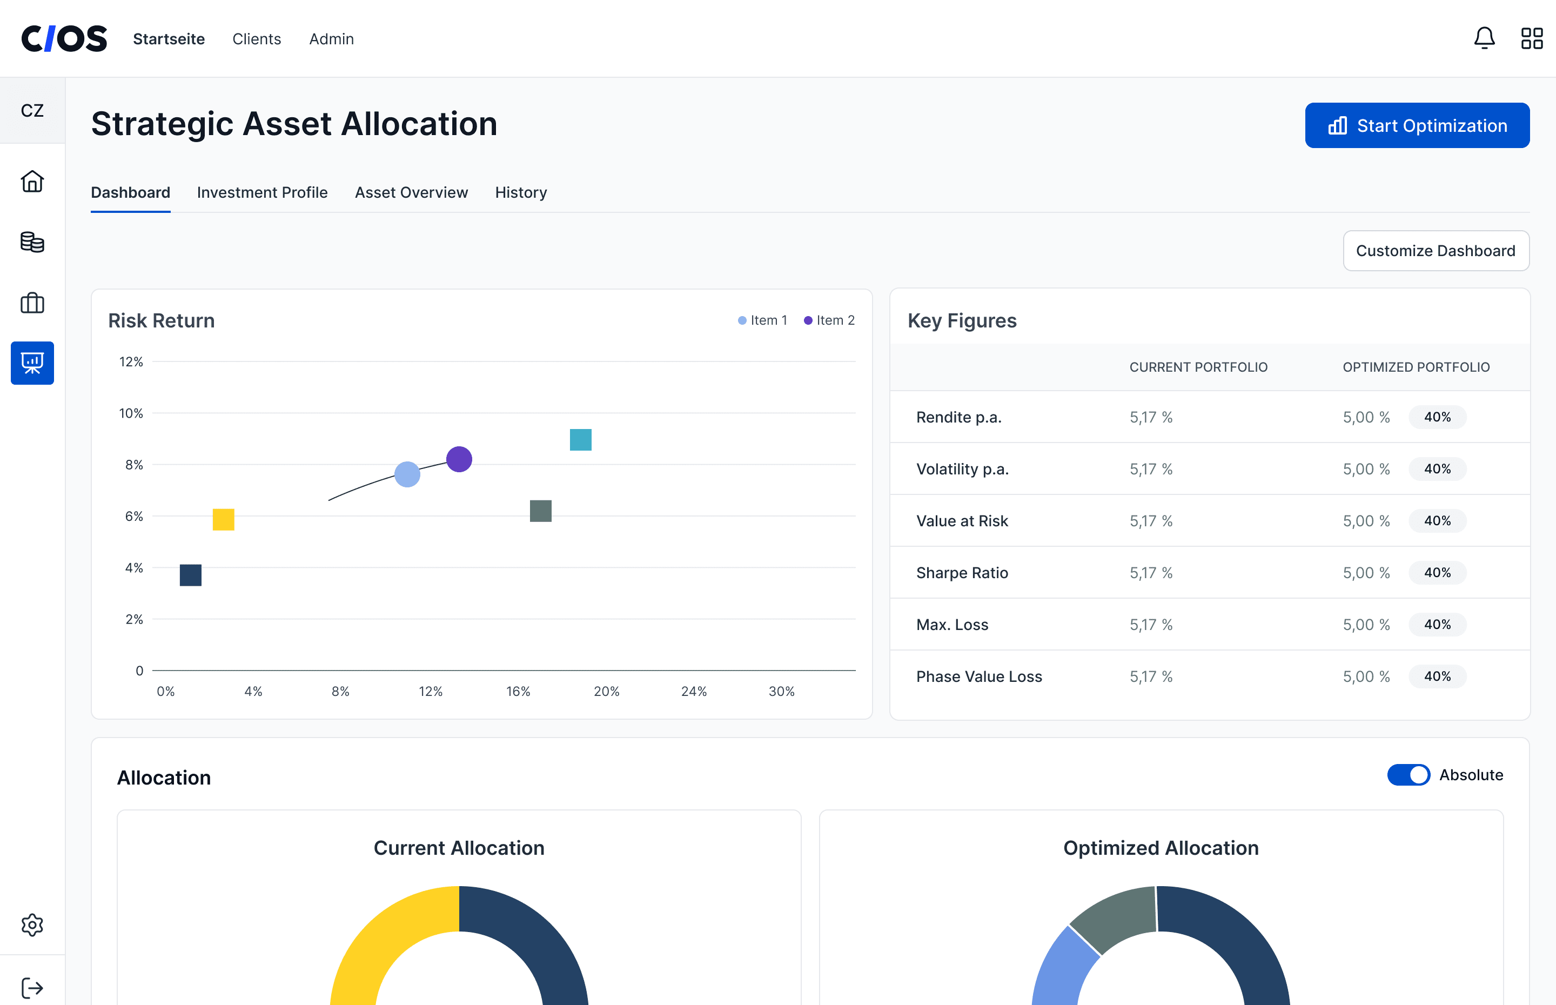The width and height of the screenshot is (1556, 1005).
Task: Click the yellow square data point
Action: [x=223, y=519]
